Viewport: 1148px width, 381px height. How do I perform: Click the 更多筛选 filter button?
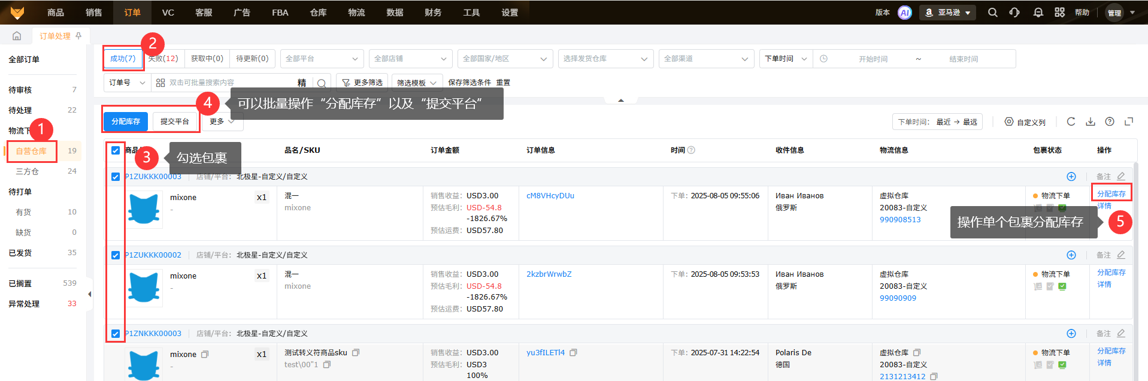362,83
